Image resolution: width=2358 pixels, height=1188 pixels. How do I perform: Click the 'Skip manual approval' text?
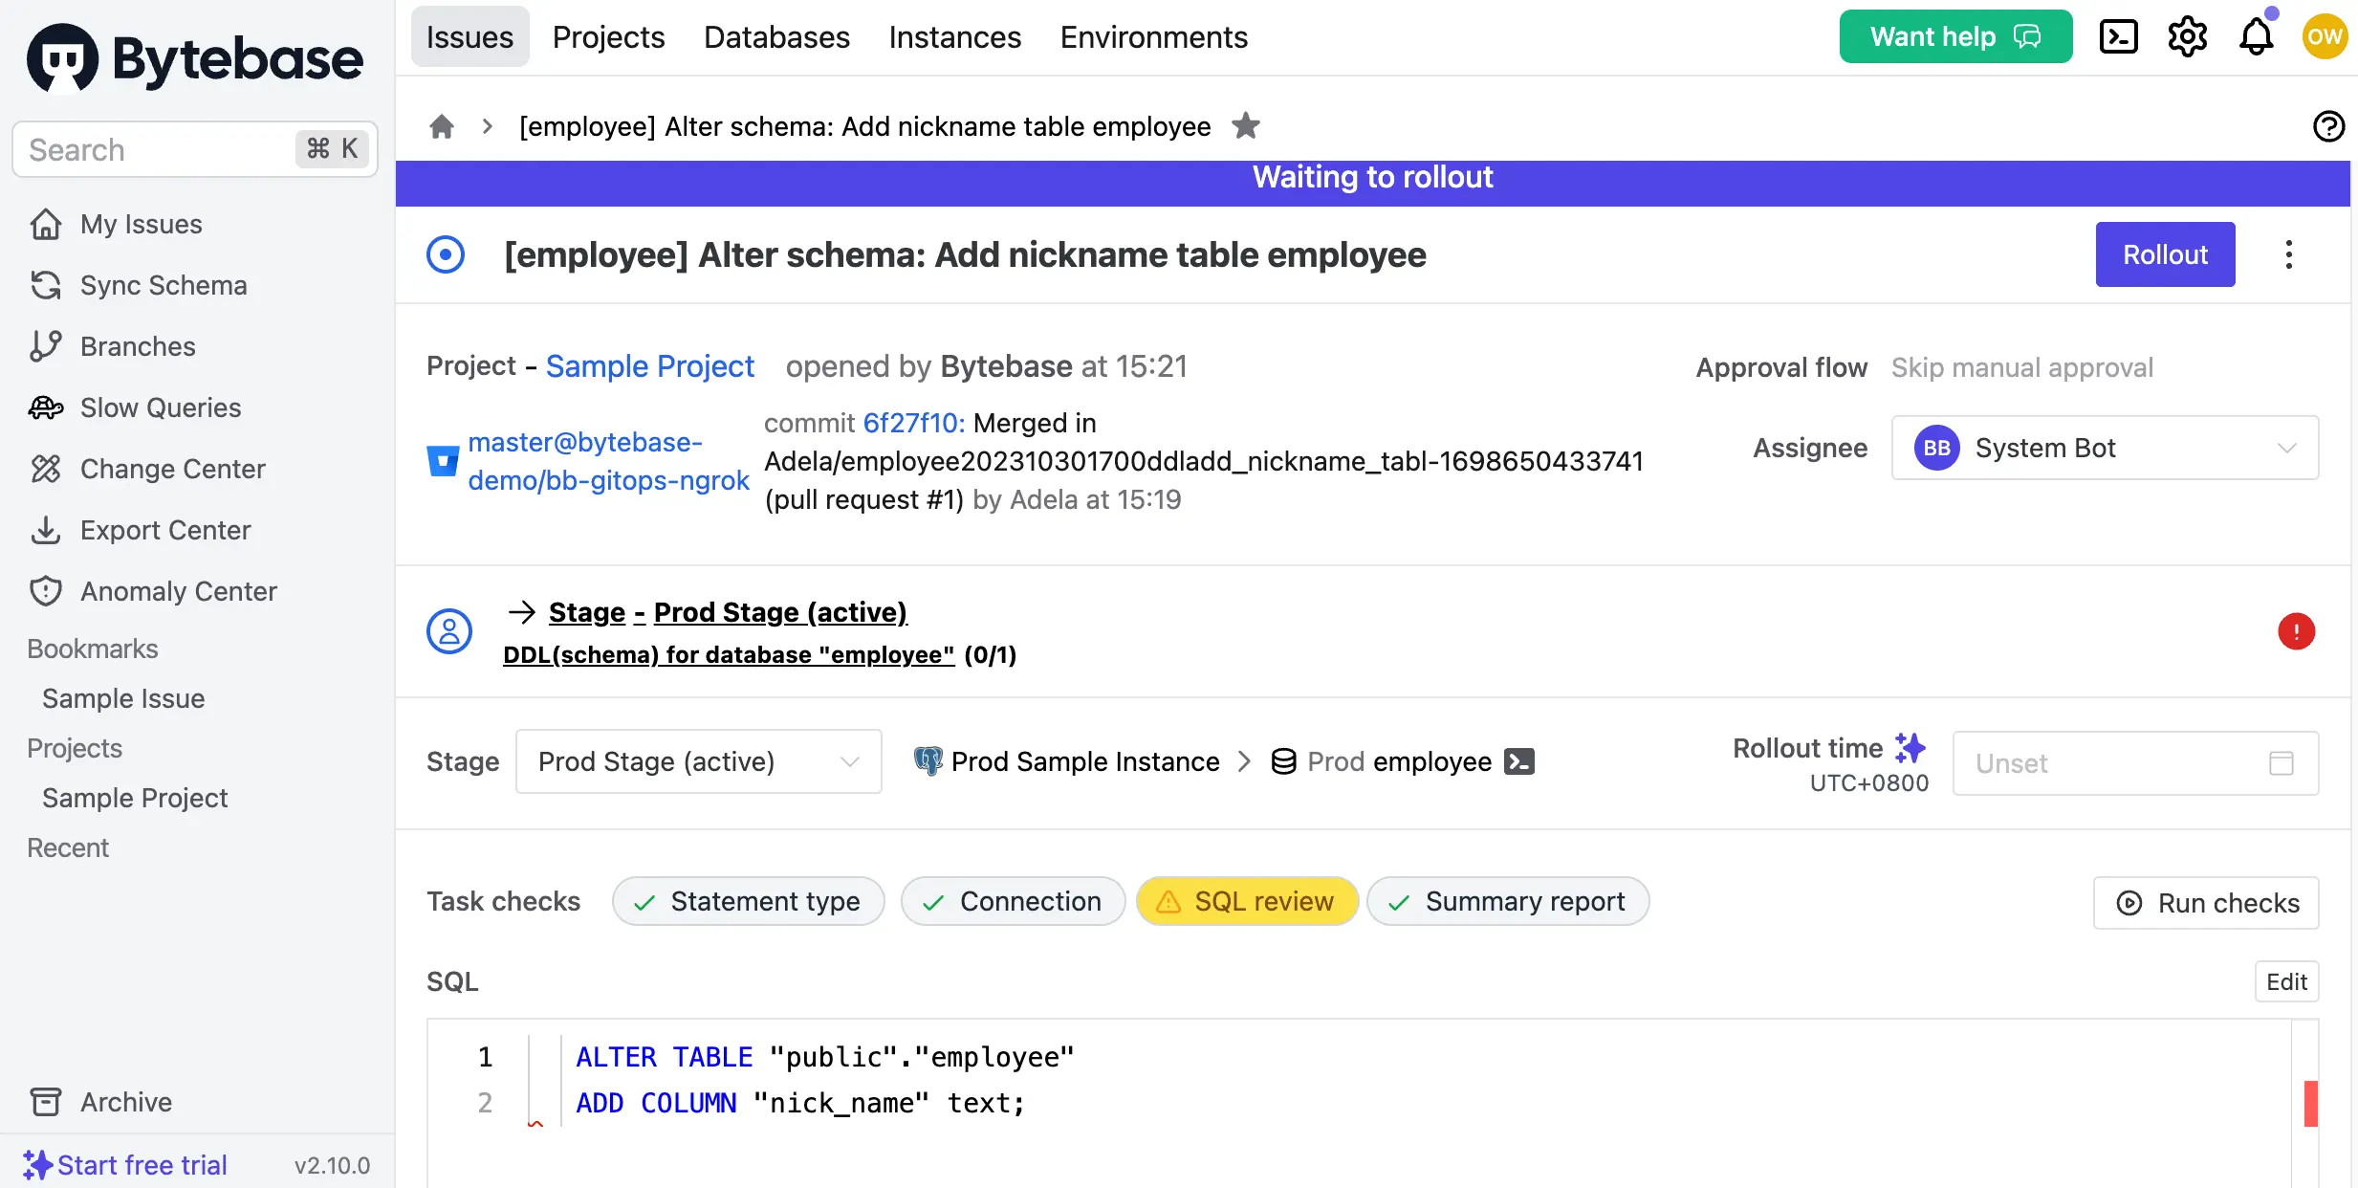pos(2021,367)
